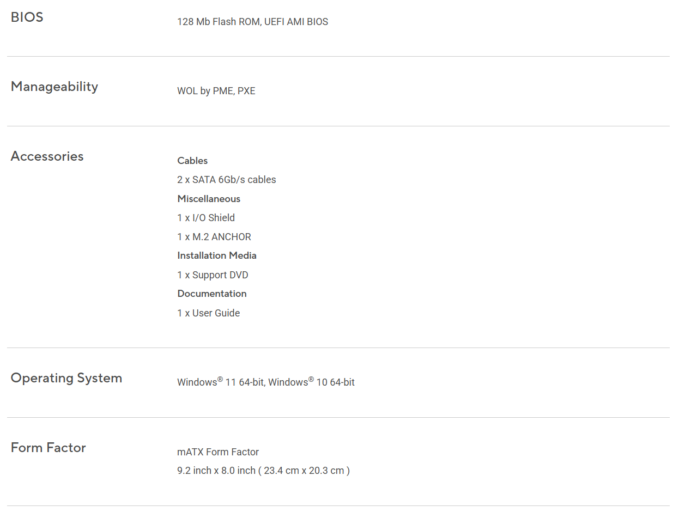Click the 2 x SATA 6Gb/s cables line
The image size is (679, 518).
pos(227,180)
